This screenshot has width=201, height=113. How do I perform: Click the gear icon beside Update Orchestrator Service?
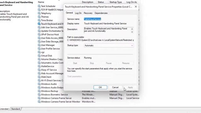pos(39,31)
